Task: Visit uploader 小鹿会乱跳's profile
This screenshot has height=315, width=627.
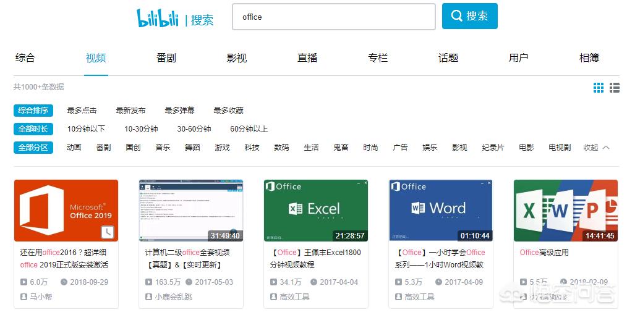Action: click(174, 296)
